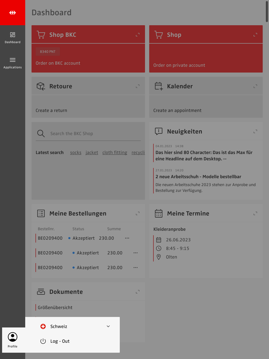Click the Profile avatar icon

pos(13,337)
